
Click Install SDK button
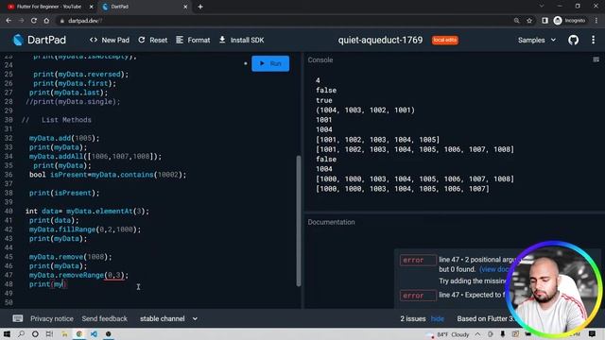coord(242,40)
